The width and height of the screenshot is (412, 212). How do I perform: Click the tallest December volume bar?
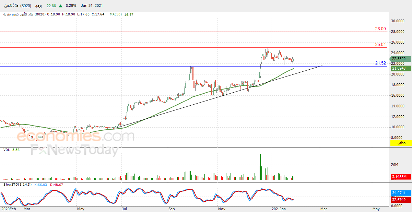260,167
